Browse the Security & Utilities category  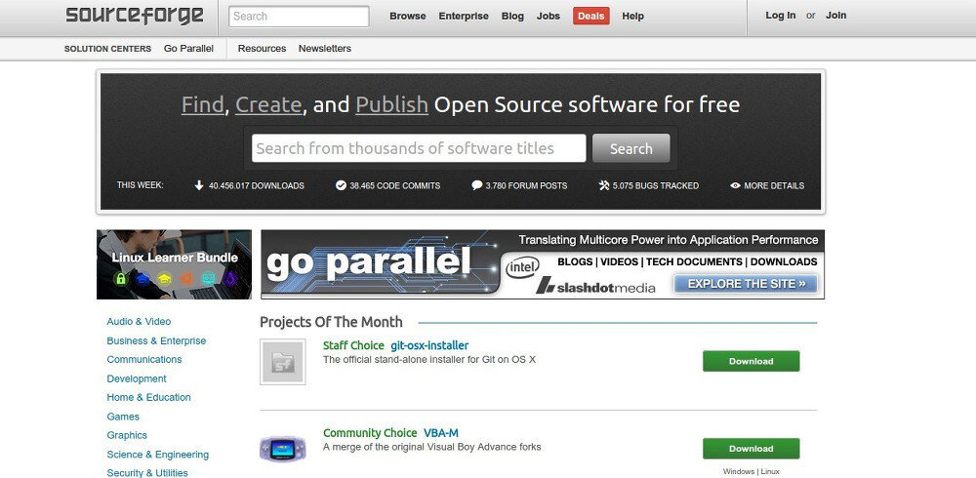tap(147, 473)
